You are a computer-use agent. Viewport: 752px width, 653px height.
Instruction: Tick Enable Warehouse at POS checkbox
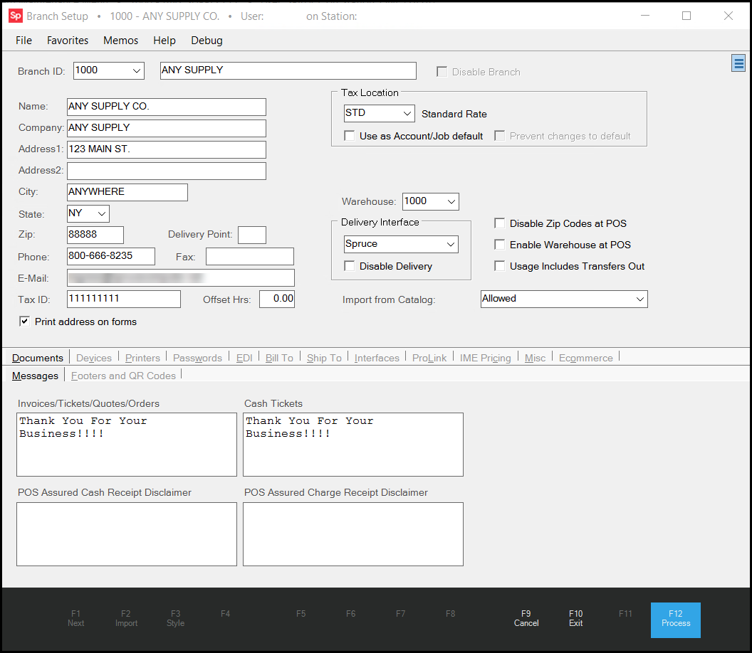(x=500, y=245)
